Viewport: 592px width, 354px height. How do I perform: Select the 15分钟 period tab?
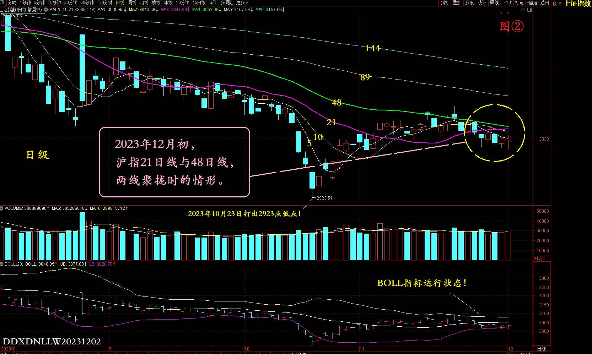54,2
